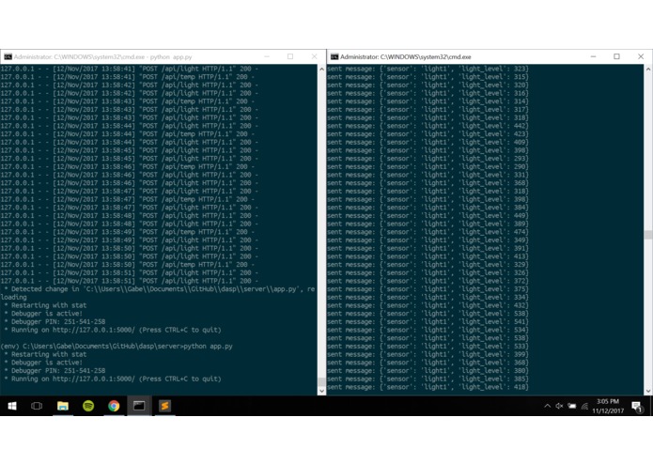This screenshot has height=464, width=653.
Task: Open Task View from the taskbar
Action: click(37, 406)
